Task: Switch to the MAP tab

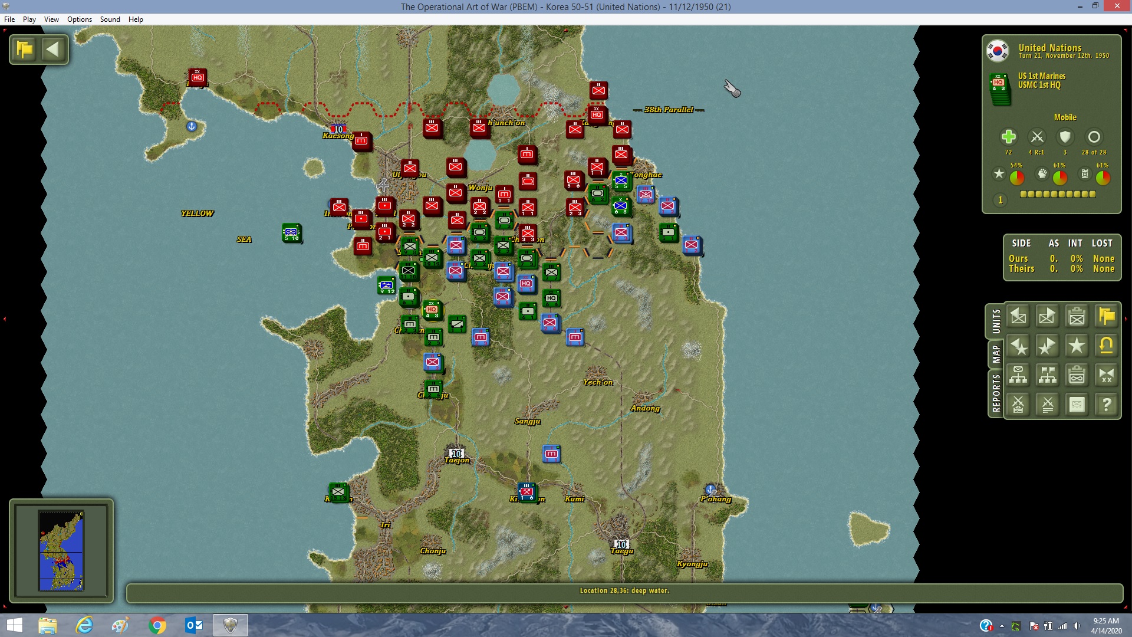Action: coord(996,354)
